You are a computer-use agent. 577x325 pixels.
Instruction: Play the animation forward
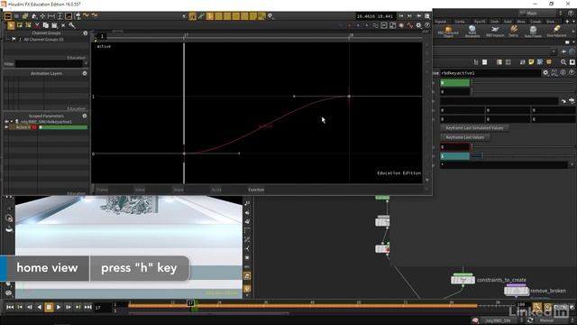click(x=59, y=307)
